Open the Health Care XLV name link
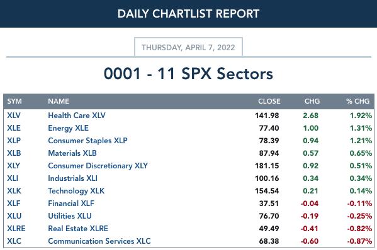This screenshot has height=250, width=377. point(77,116)
